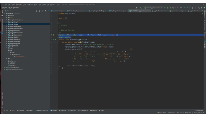The width and height of the screenshot is (206, 117).
Task: Close the DevicePageResponse.java tab
Action: [87, 11]
